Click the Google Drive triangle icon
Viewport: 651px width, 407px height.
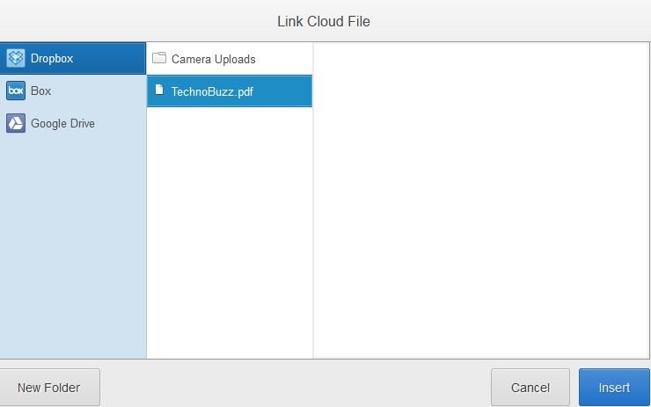[x=16, y=123]
